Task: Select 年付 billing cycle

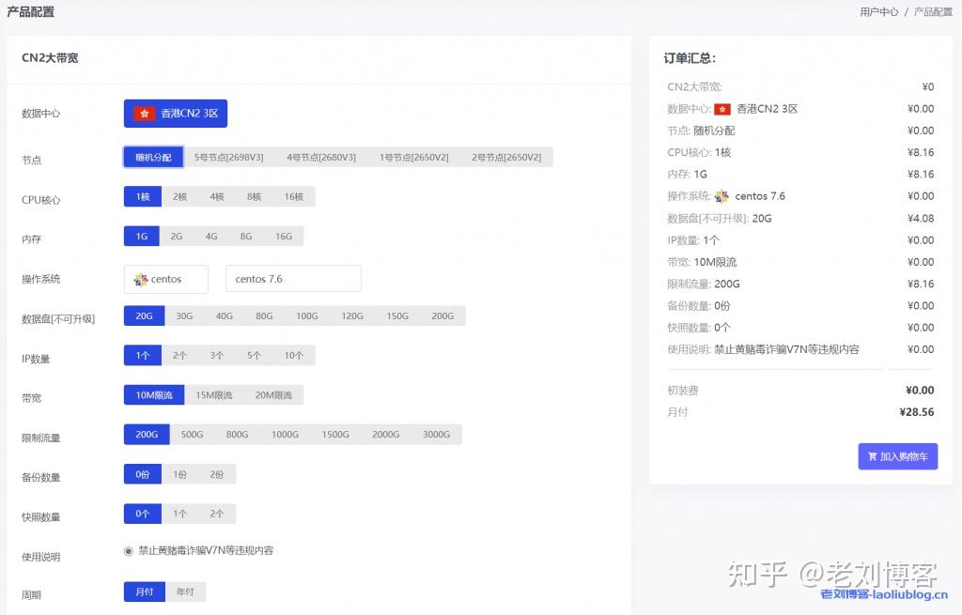Action: point(185,592)
